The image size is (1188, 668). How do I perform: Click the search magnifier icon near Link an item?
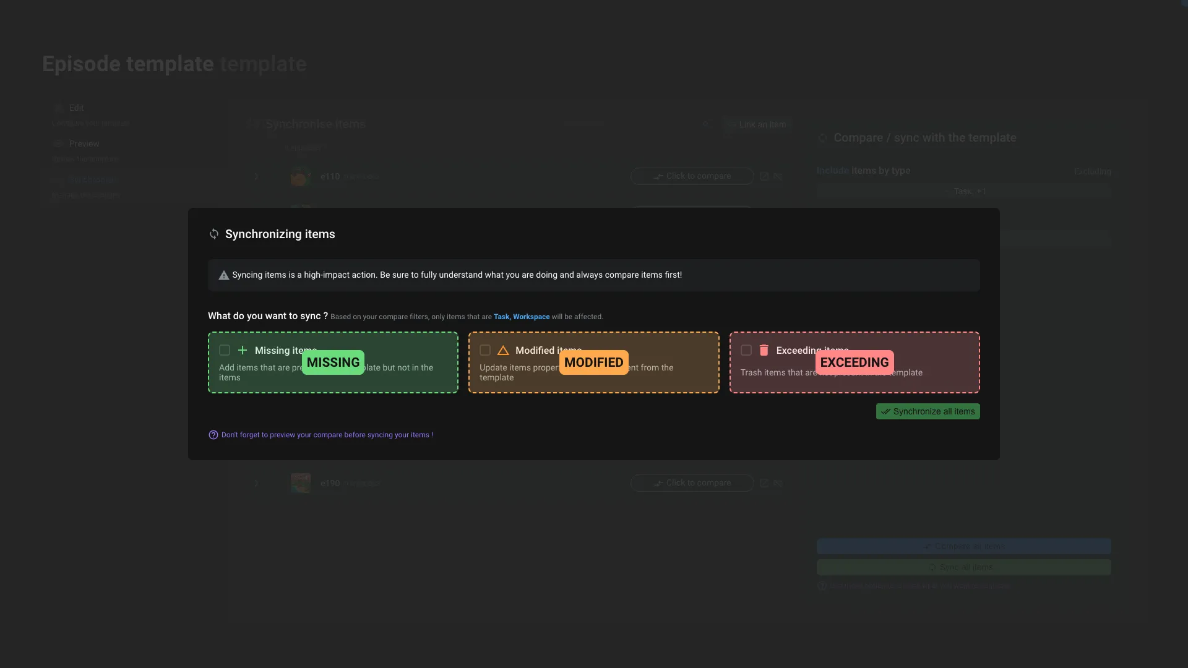tap(705, 124)
